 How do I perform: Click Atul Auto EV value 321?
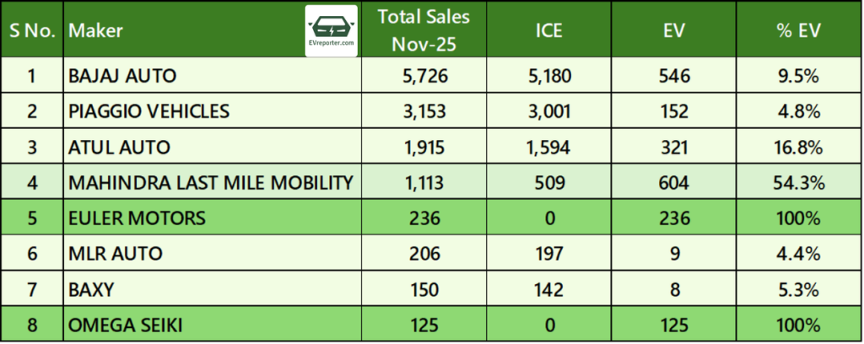(x=674, y=147)
